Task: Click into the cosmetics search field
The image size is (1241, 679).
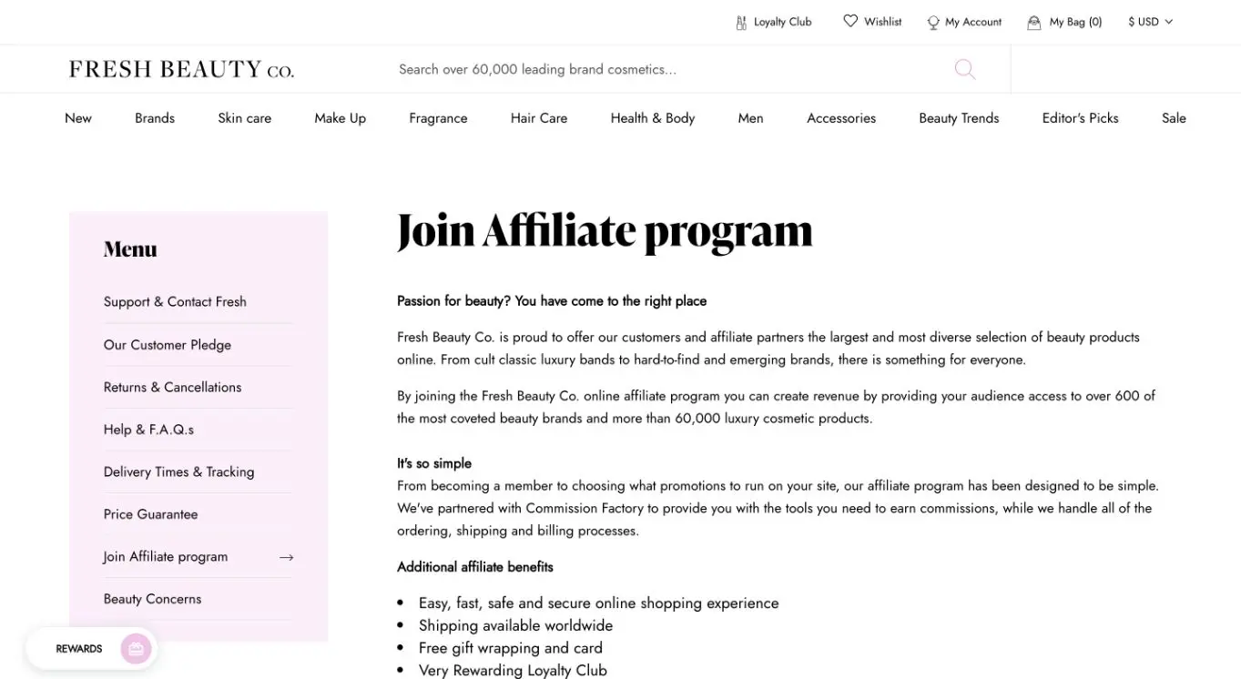Action: click(x=674, y=69)
